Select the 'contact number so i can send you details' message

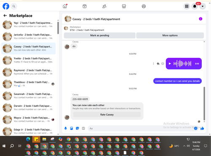point(177,81)
